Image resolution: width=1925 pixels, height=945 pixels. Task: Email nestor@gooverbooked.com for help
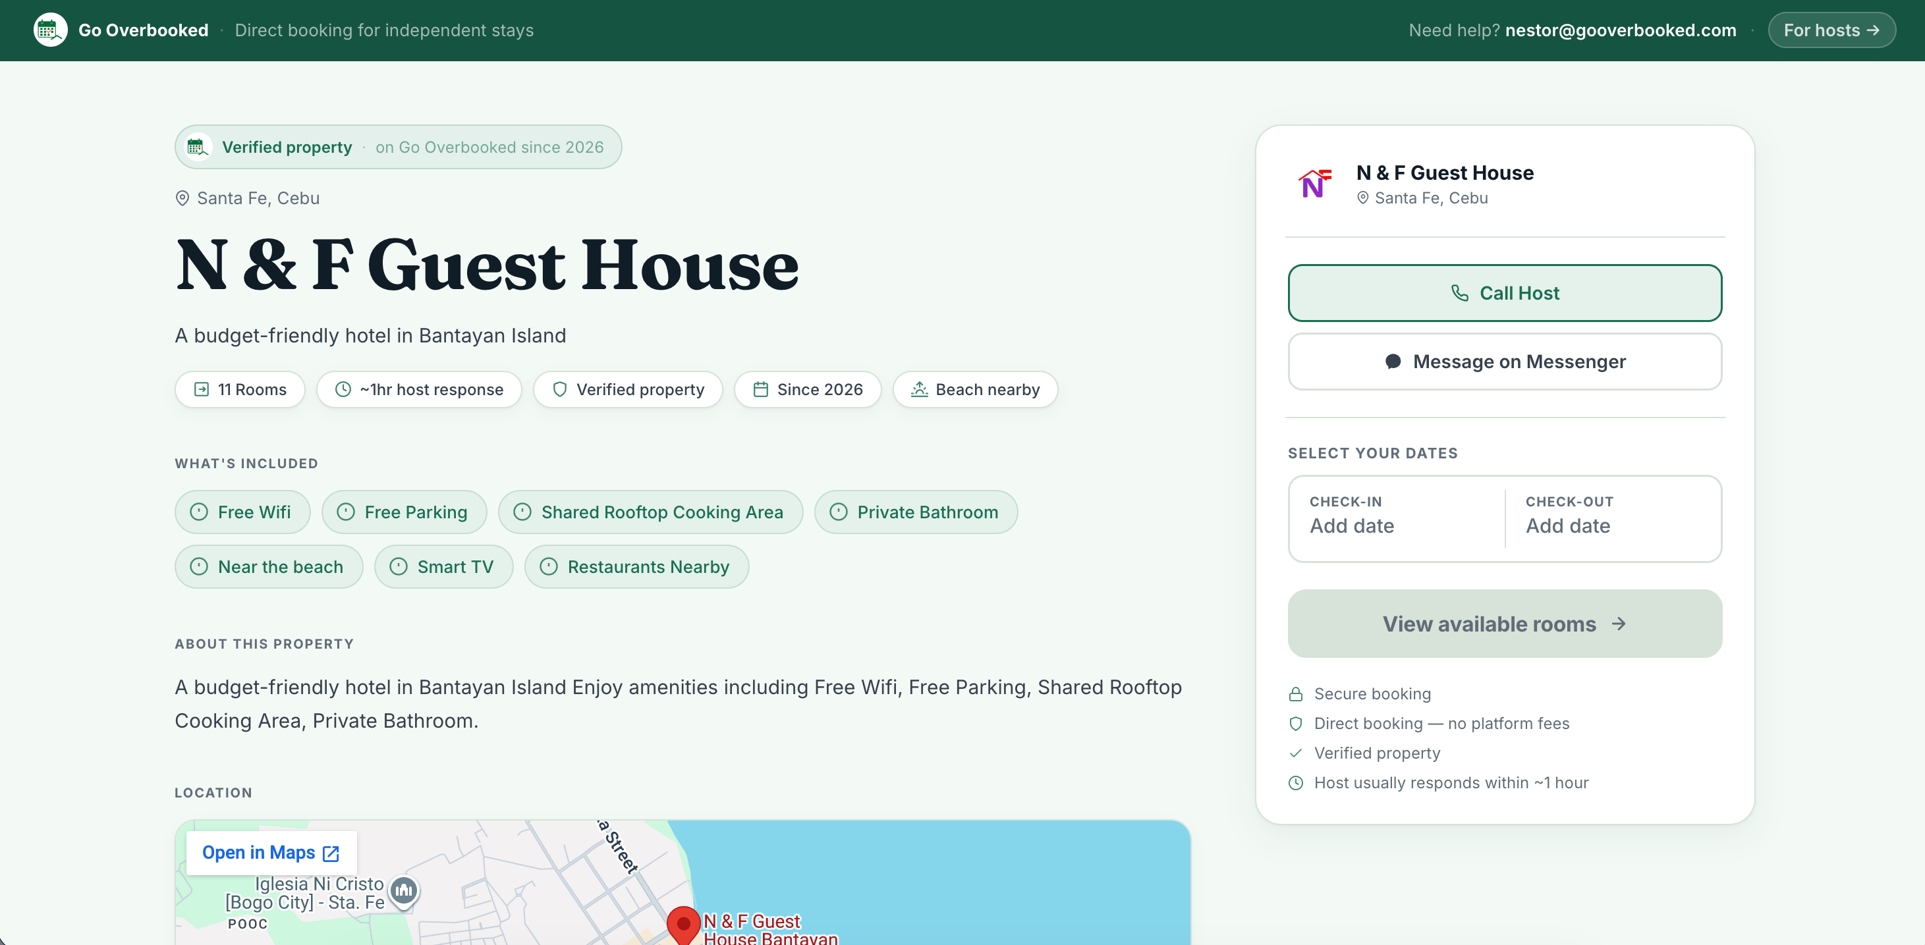(1620, 30)
